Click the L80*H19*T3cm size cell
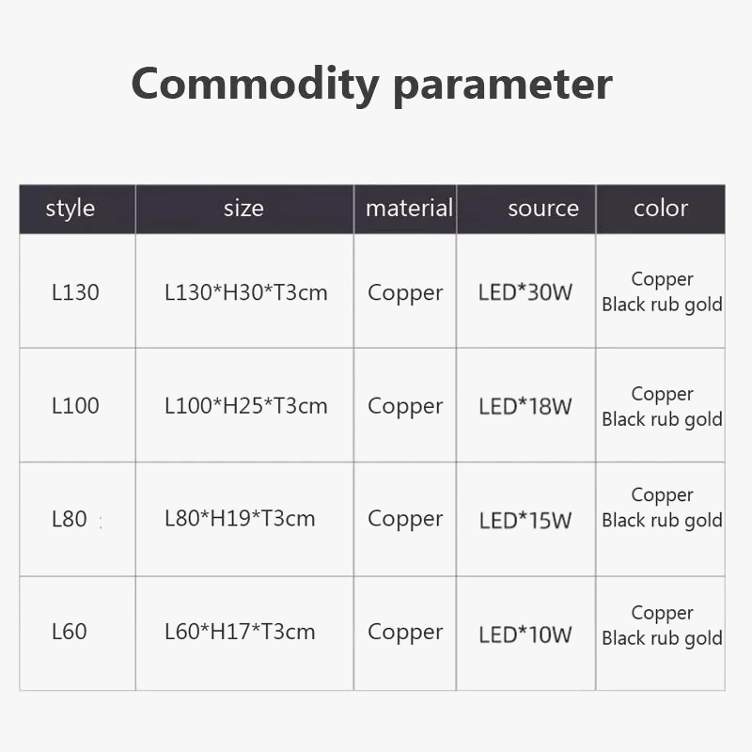 [240, 519]
